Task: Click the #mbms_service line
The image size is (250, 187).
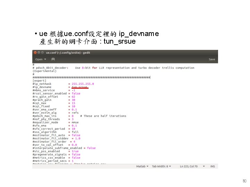Action: tap(54, 90)
